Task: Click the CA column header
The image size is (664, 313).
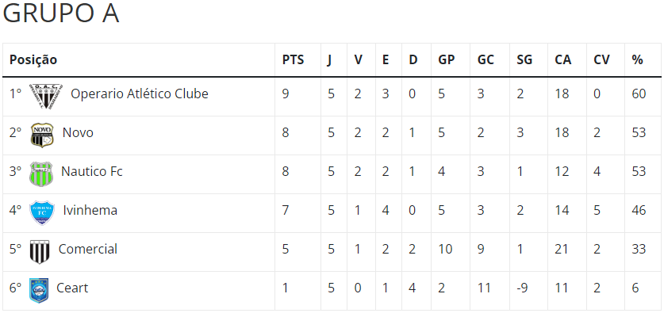Action: pyautogui.click(x=562, y=60)
